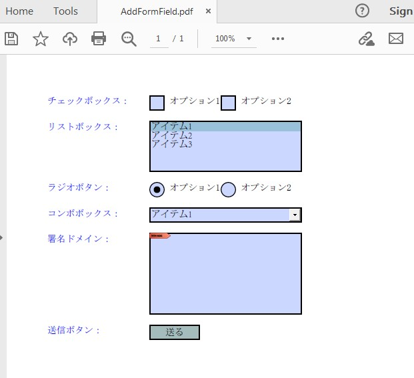Click the 送る submit button
414x378 pixels.
point(175,332)
